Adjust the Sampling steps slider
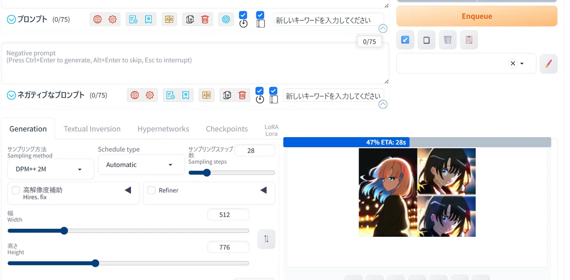 (x=232, y=173)
